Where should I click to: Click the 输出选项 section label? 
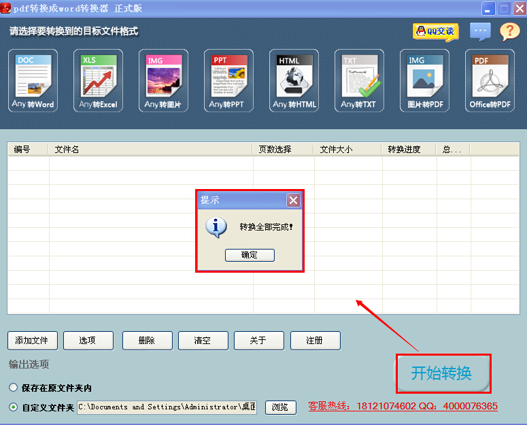pyautogui.click(x=29, y=364)
